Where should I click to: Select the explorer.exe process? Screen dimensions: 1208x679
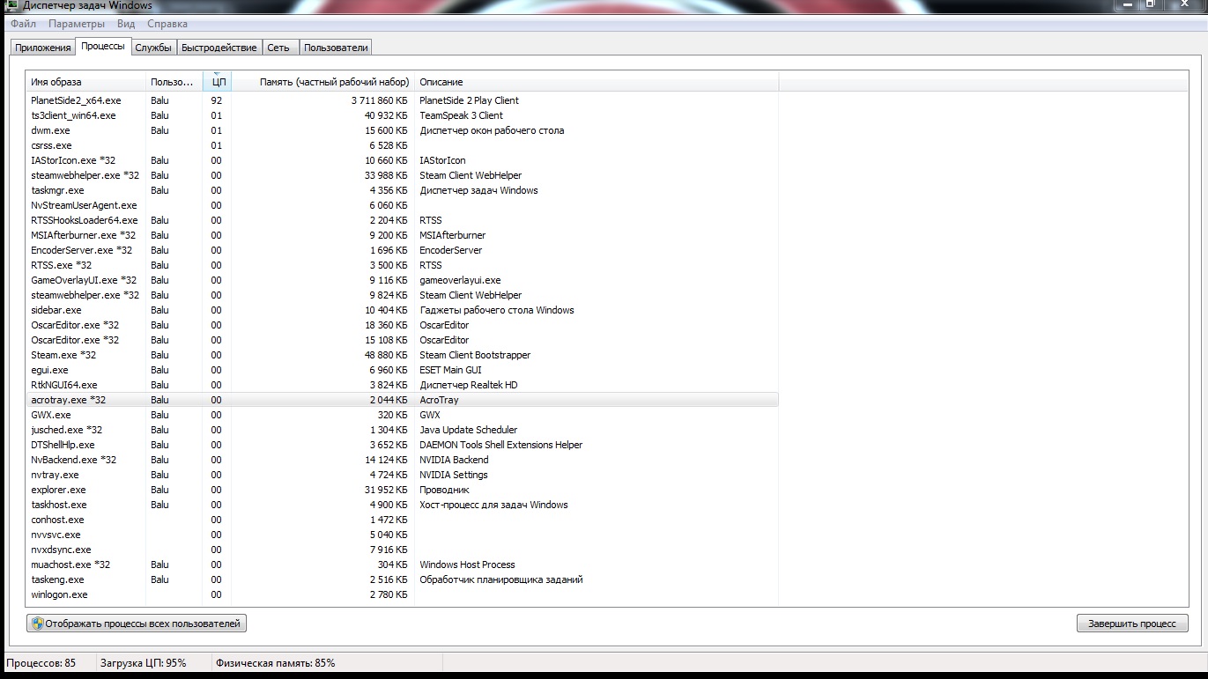(403, 490)
